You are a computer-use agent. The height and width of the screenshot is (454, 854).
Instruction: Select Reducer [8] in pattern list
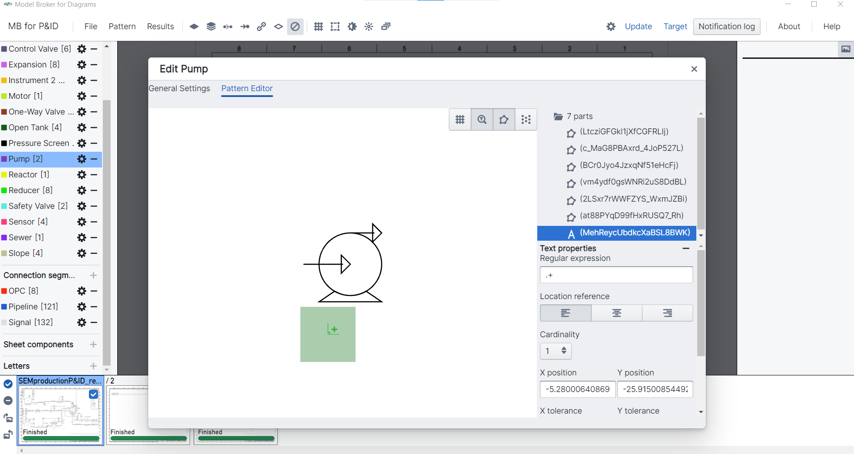coord(31,190)
